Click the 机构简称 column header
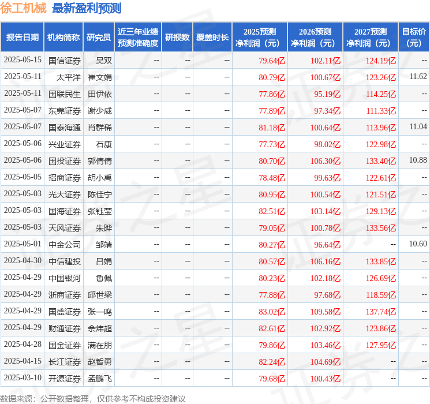Viewport: 430px width, 404px height. 63,37
